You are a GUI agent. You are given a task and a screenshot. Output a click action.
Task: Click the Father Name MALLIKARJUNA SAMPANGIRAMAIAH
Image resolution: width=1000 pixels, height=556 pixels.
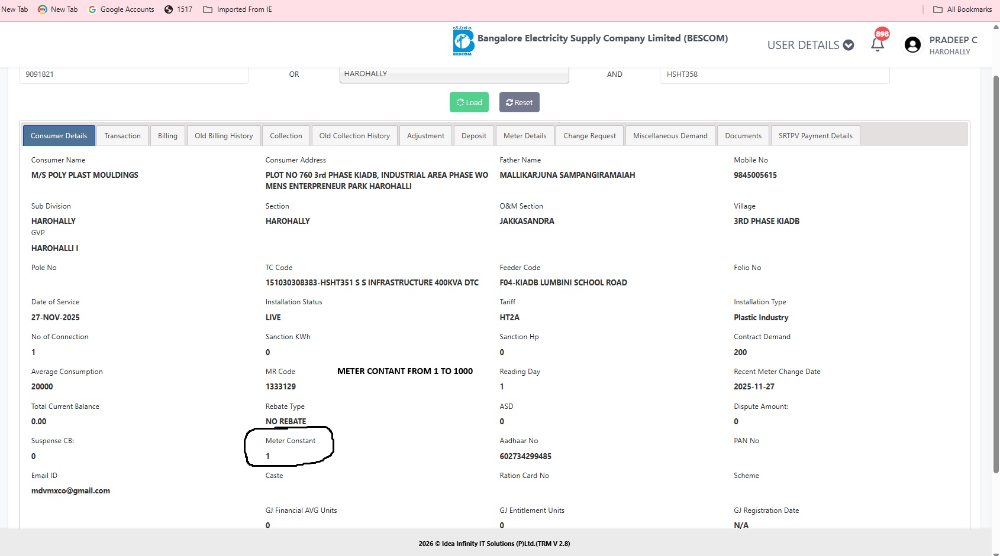tap(567, 175)
